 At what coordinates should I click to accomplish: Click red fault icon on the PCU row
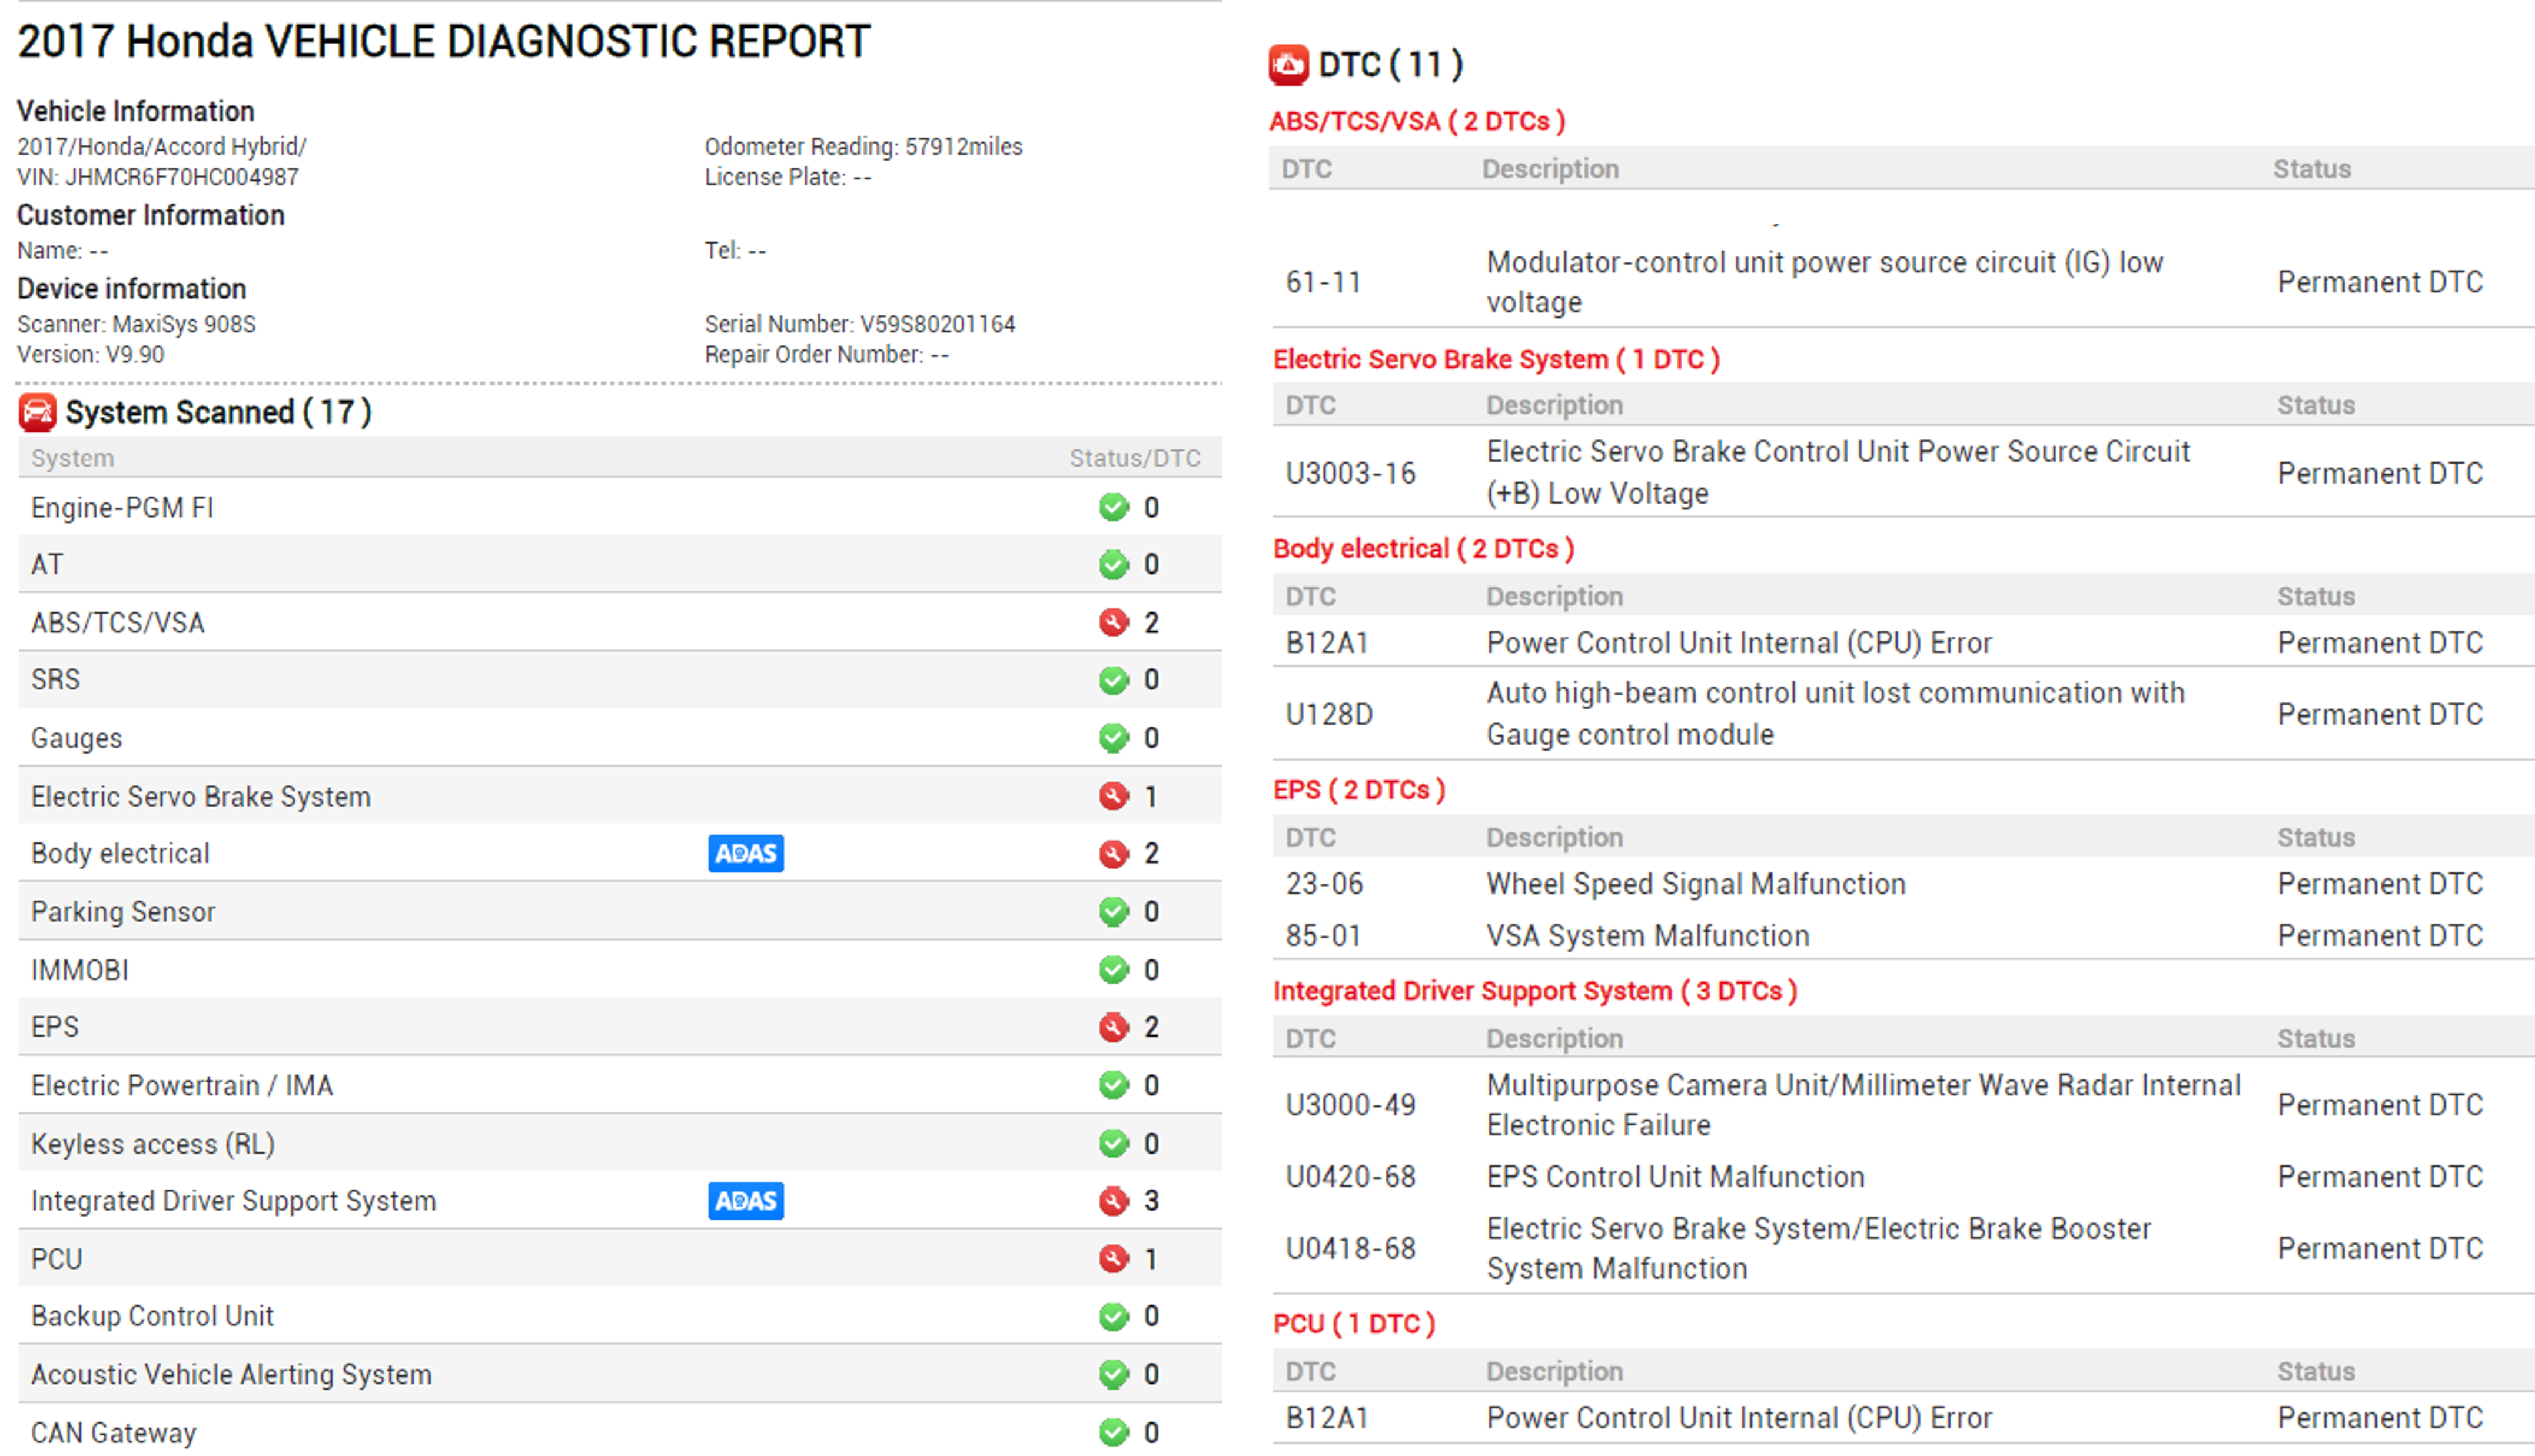click(1114, 1258)
